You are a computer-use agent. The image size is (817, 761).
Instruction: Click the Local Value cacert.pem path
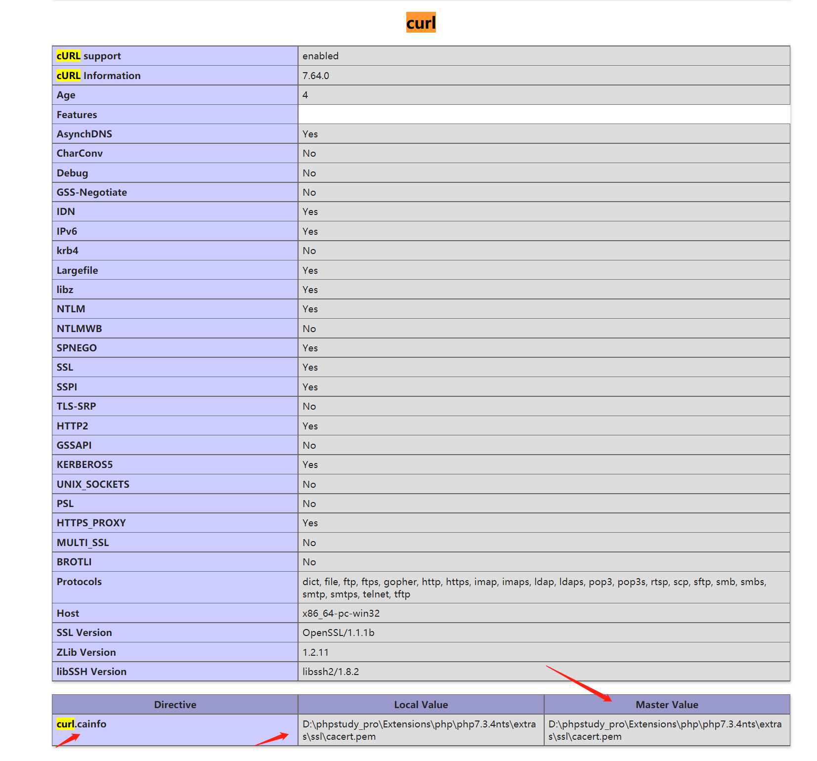pyautogui.click(x=419, y=730)
